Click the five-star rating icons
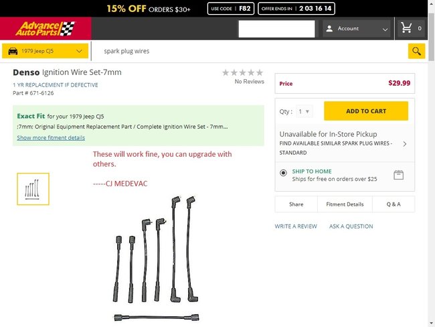435x327 pixels. click(x=242, y=72)
